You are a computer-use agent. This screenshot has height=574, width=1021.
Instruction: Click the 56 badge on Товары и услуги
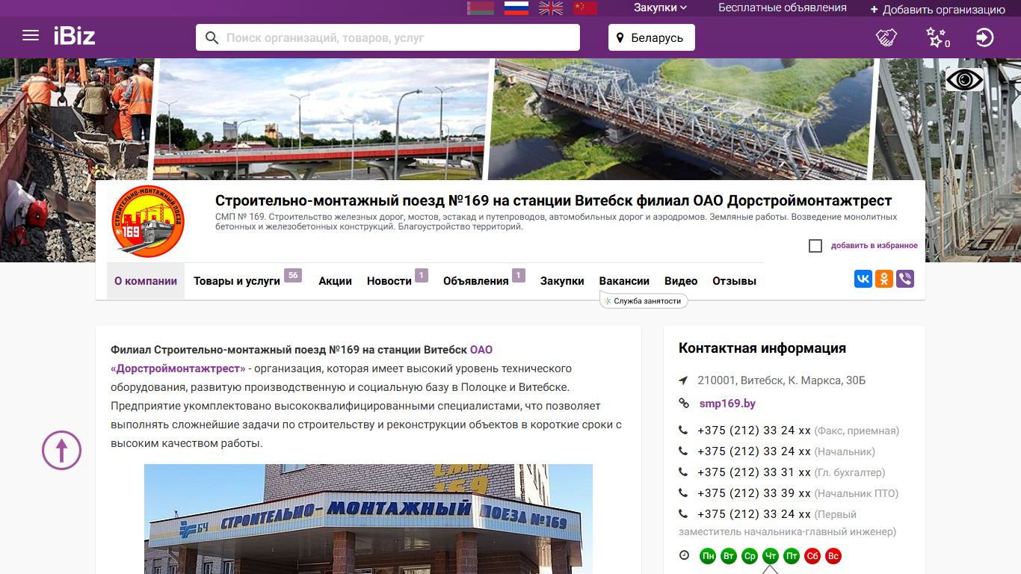293,276
